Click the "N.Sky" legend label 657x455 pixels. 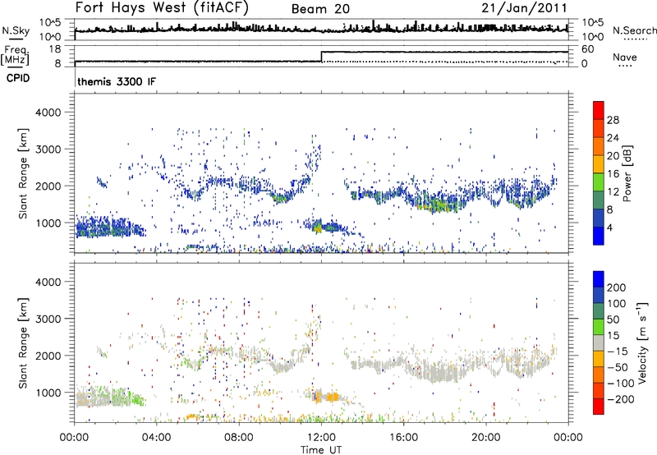[16, 30]
